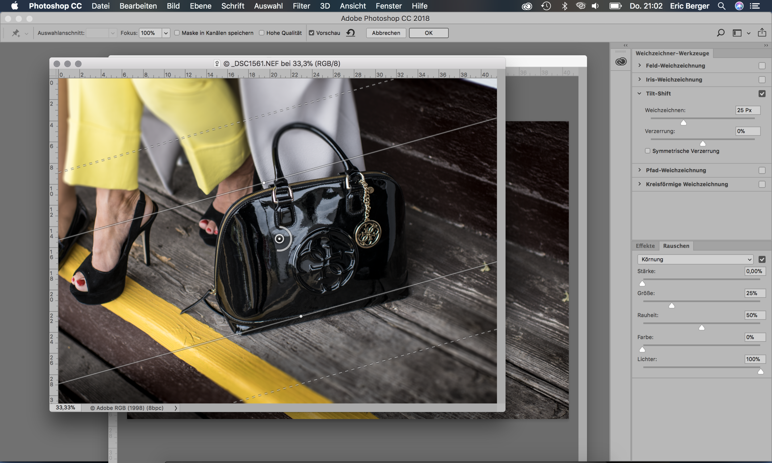
Task: Click the tilt-shift center pin on bag
Action: point(279,239)
